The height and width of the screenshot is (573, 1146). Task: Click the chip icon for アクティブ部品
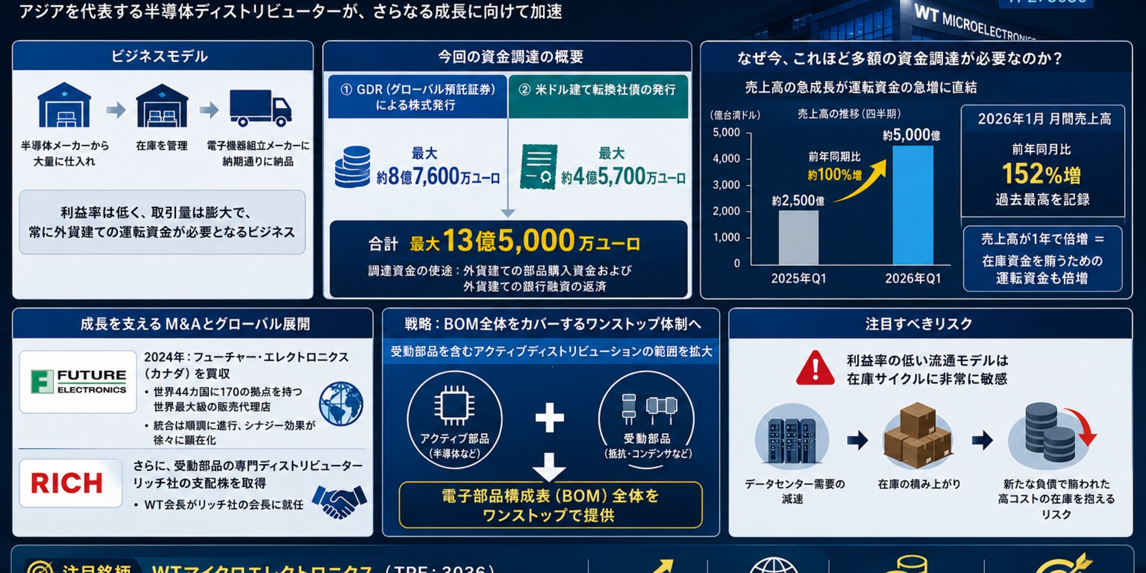(x=454, y=405)
